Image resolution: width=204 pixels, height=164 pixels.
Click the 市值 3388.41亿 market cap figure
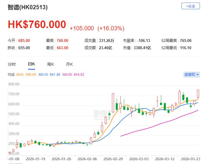coord(141,48)
